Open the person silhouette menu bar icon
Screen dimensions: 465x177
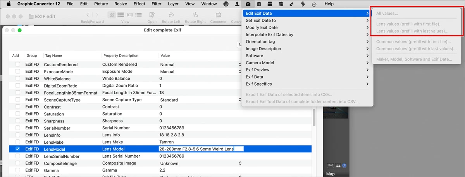[237, 4]
